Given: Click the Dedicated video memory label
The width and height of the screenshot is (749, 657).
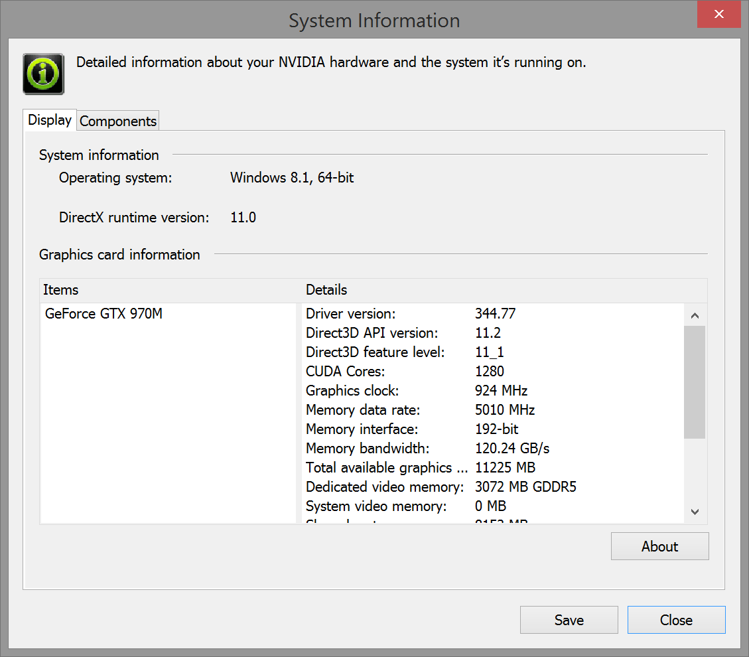Looking at the screenshot, I should click(385, 486).
